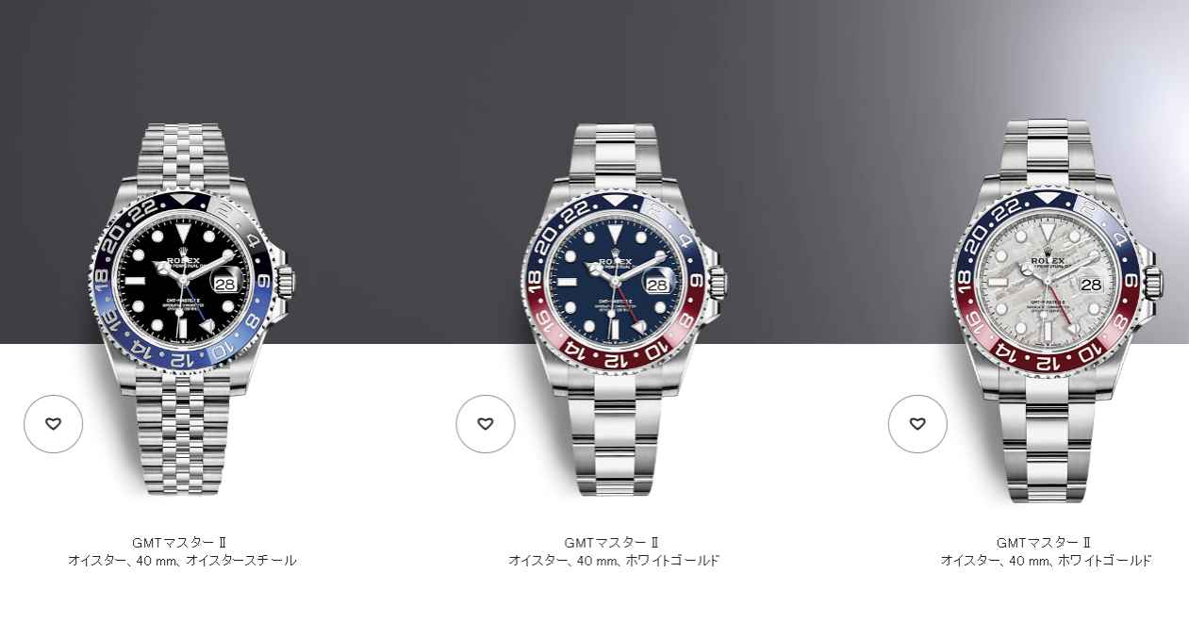This screenshot has width=1189, height=638.
Task: Click GMTマスター II title under blue-dial watch
Action: pyautogui.click(x=612, y=543)
